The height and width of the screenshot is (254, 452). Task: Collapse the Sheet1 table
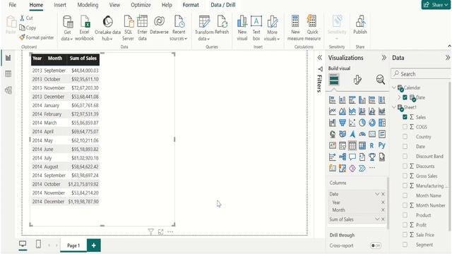click(x=394, y=107)
